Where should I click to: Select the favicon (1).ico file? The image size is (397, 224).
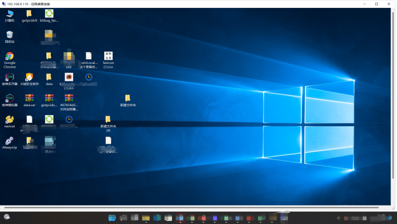[109, 60]
